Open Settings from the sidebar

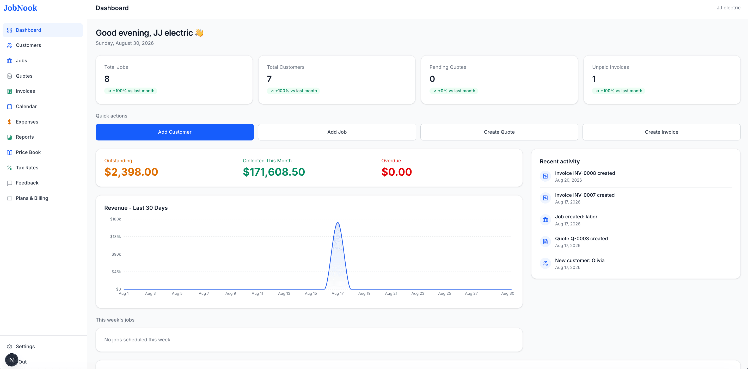43,347
